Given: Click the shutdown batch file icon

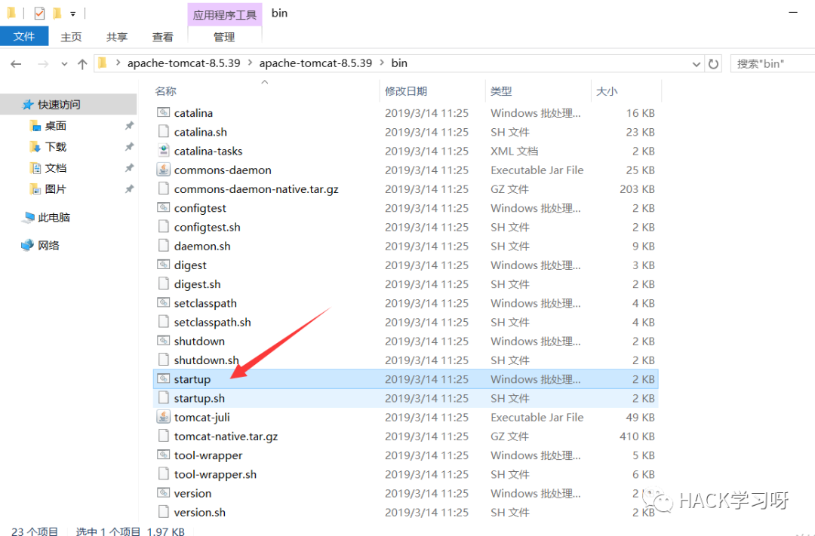Looking at the screenshot, I should pyautogui.click(x=163, y=341).
